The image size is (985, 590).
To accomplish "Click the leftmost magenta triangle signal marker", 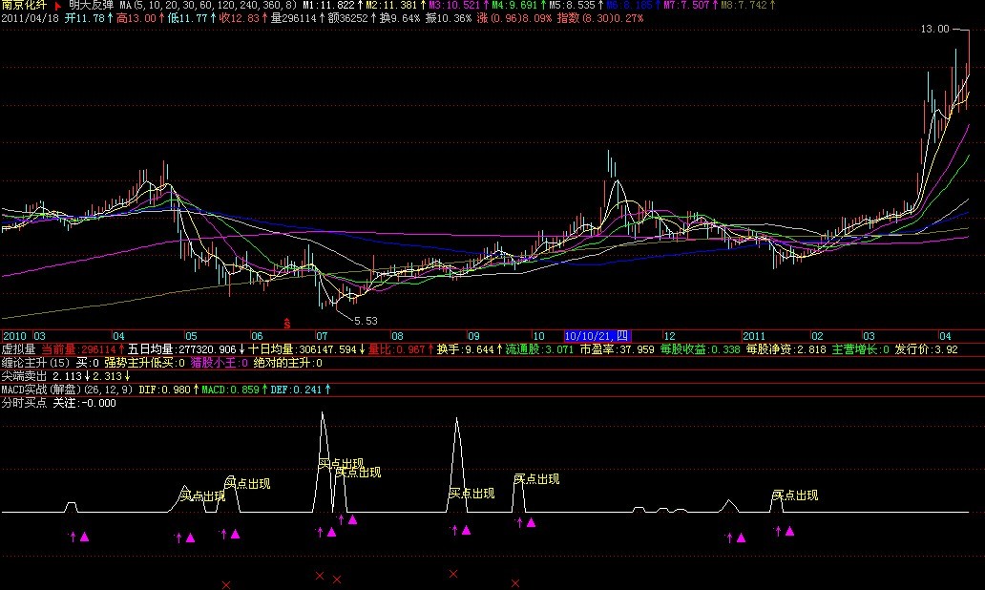I will pos(84,537).
